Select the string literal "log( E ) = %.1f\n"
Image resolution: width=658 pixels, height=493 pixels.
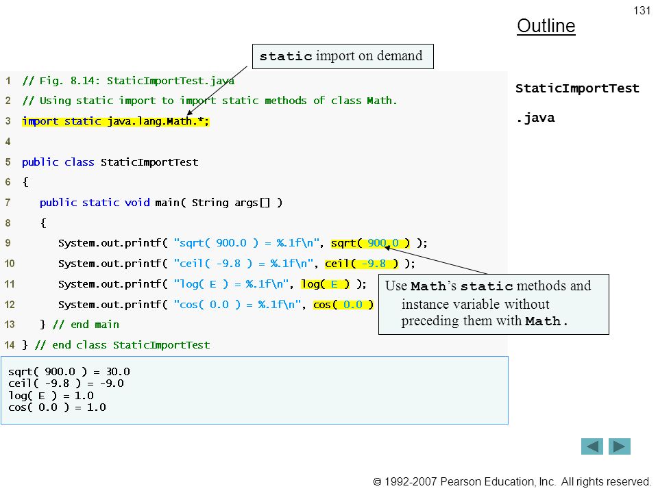pos(232,284)
